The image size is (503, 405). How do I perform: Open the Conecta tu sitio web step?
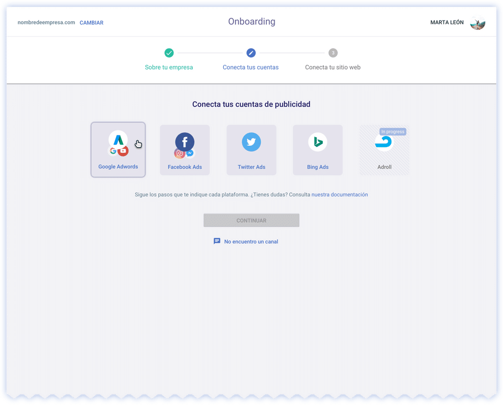333,67
